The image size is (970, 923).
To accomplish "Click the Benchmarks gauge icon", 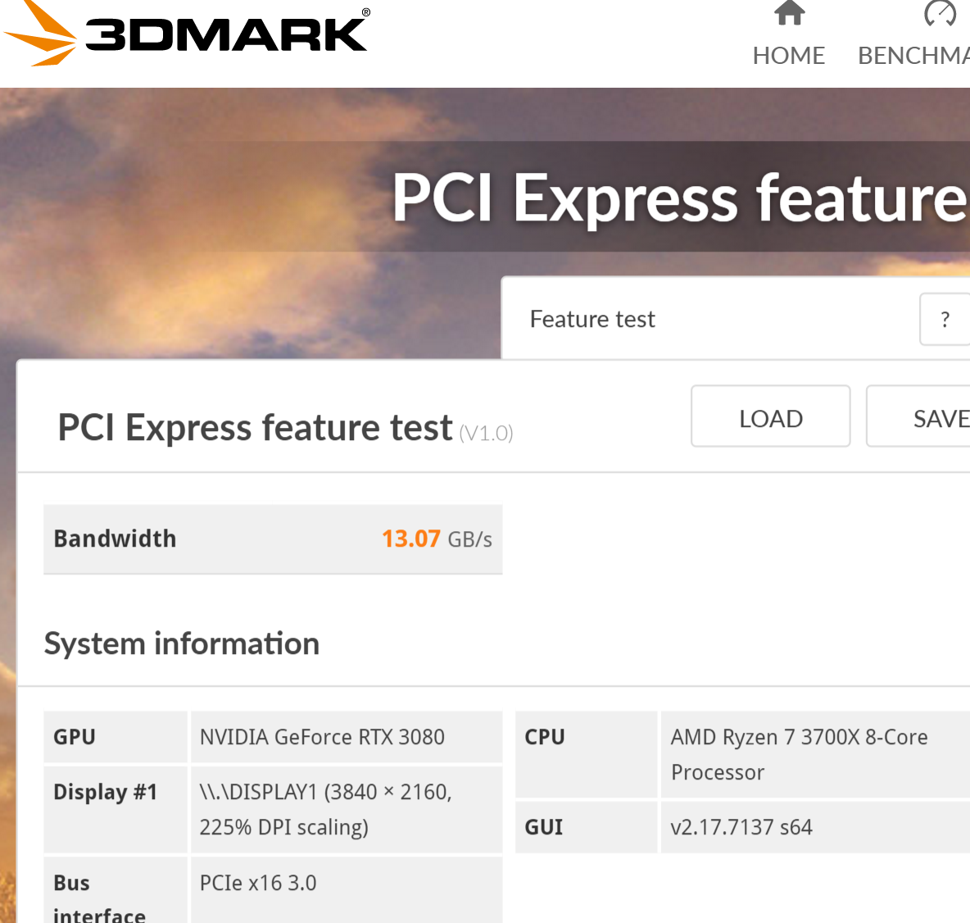I will tap(941, 12).
